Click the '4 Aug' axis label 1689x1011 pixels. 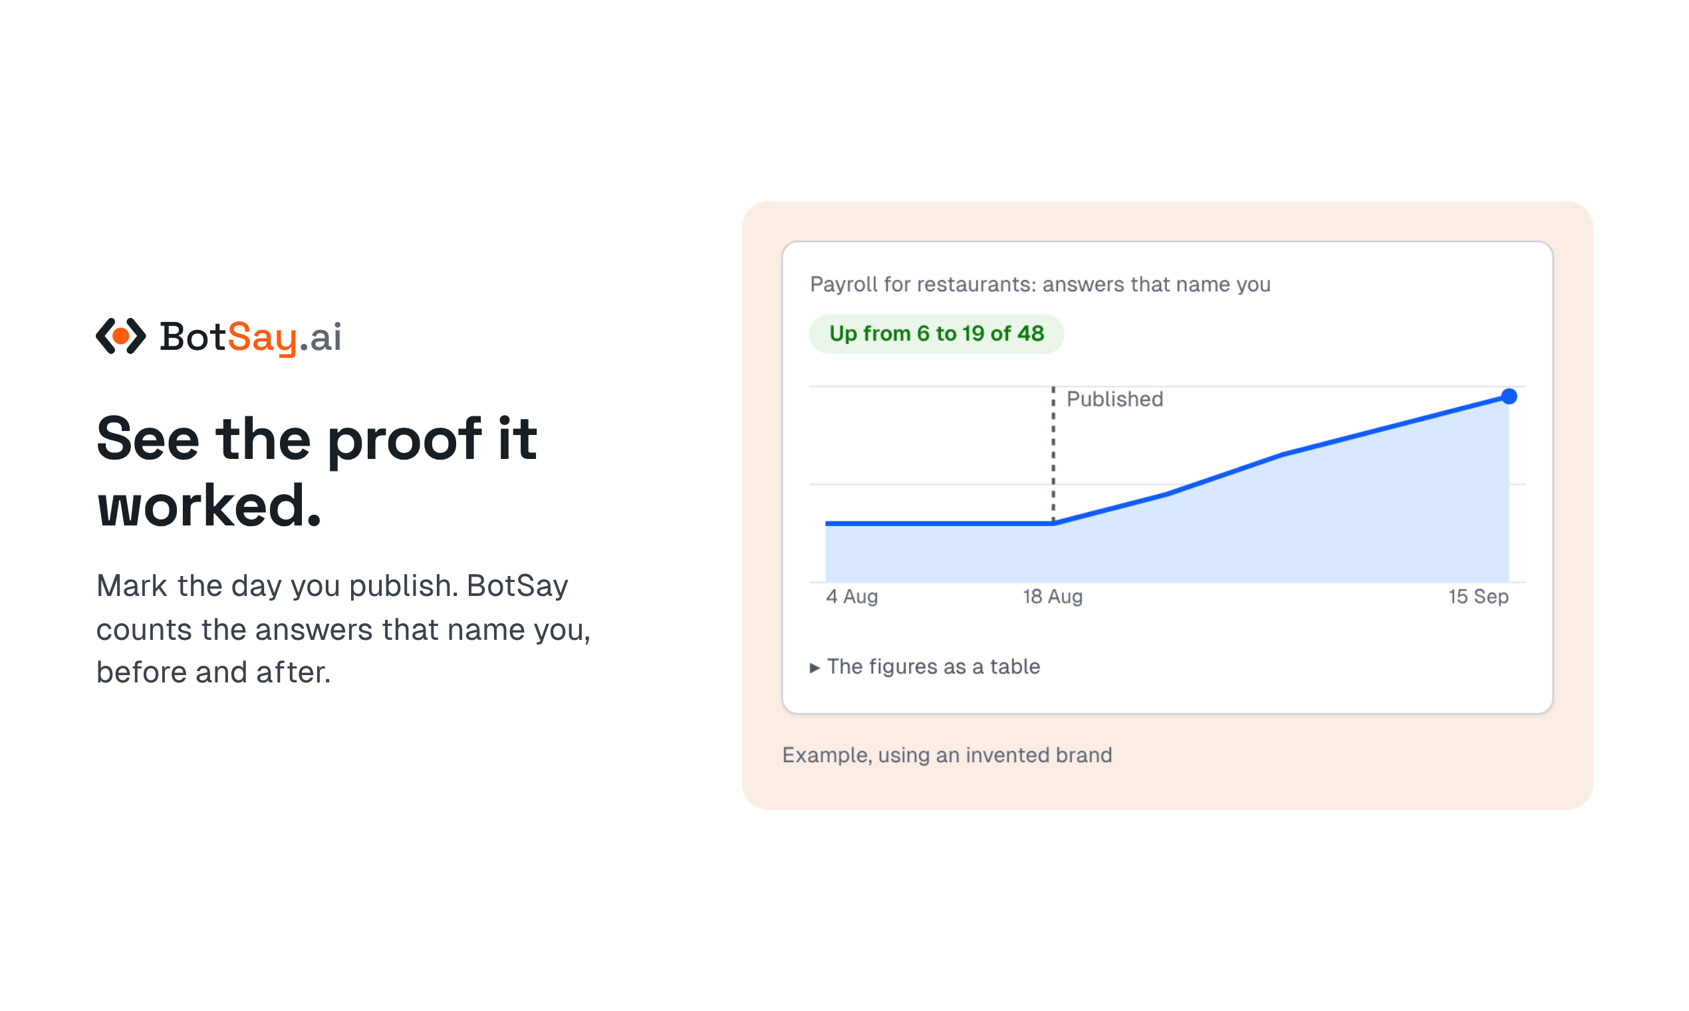[x=851, y=597]
